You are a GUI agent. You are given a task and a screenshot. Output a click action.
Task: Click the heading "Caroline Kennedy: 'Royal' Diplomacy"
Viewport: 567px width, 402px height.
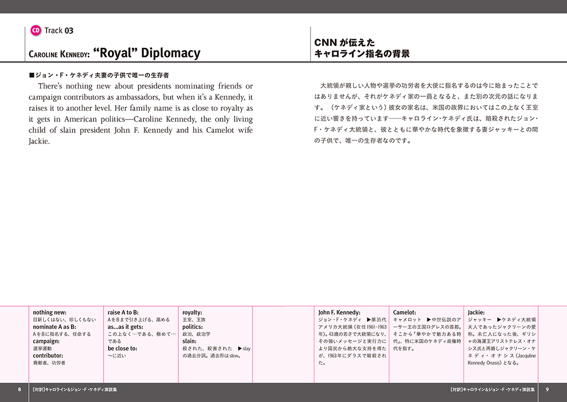[x=114, y=53]
